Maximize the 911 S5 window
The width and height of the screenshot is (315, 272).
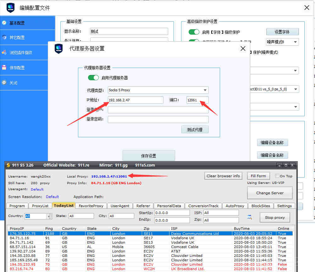tap(286, 165)
